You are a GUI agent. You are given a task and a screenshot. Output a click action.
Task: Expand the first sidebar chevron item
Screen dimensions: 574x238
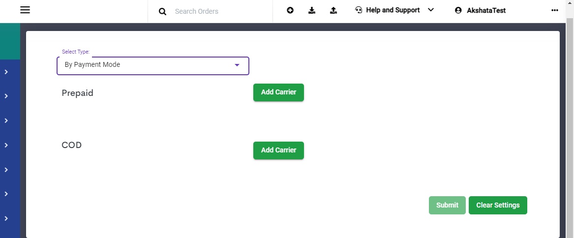point(6,72)
